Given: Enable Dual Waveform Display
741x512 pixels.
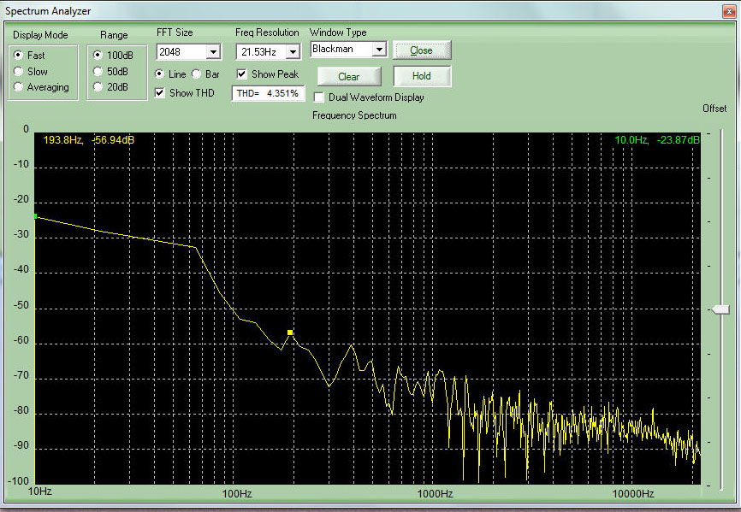Looking at the screenshot, I should pos(320,97).
